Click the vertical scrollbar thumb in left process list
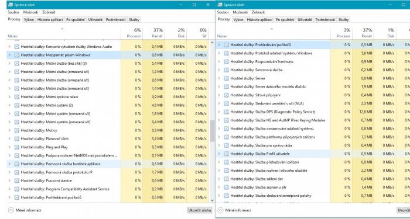 point(212,130)
